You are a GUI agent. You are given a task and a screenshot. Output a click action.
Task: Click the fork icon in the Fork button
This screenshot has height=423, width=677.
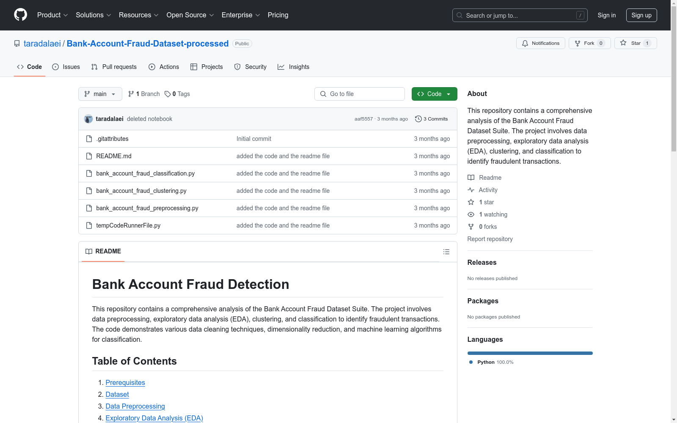(578, 43)
